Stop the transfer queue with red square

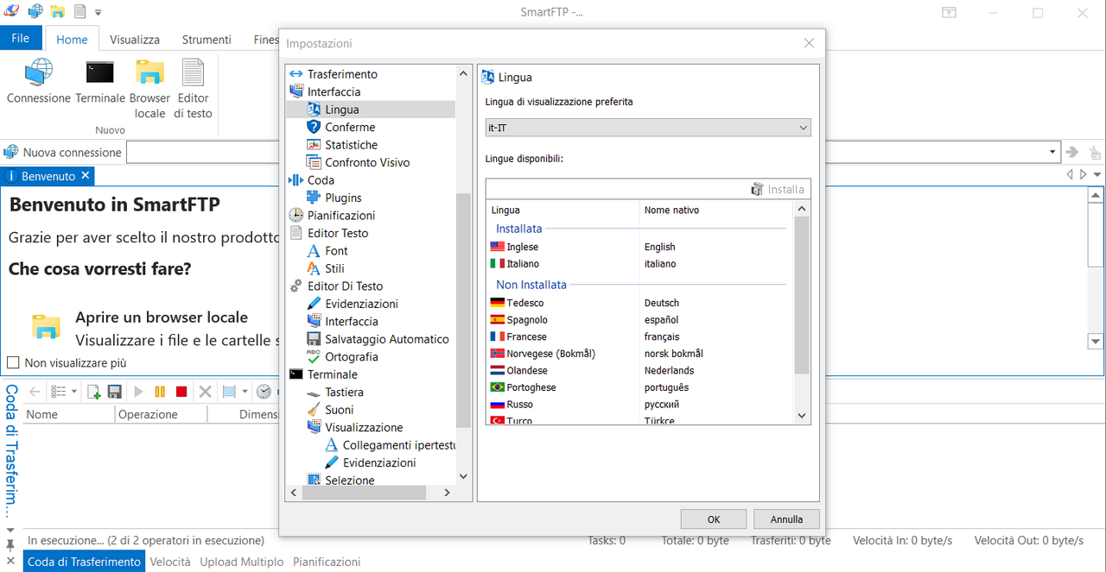(181, 392)
